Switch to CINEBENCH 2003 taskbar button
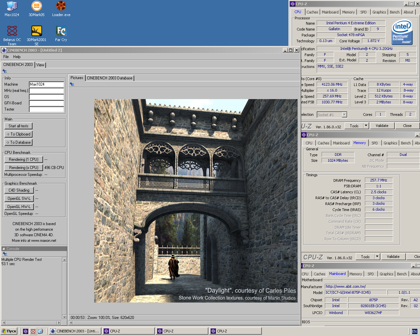The width and height of the screenshot is (420, 336). [75, 331]
